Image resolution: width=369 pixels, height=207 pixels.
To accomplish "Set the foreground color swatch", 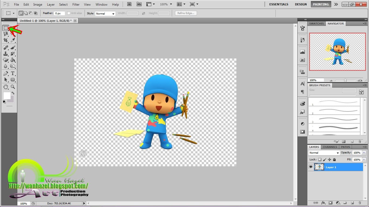I will click(7, 95).
